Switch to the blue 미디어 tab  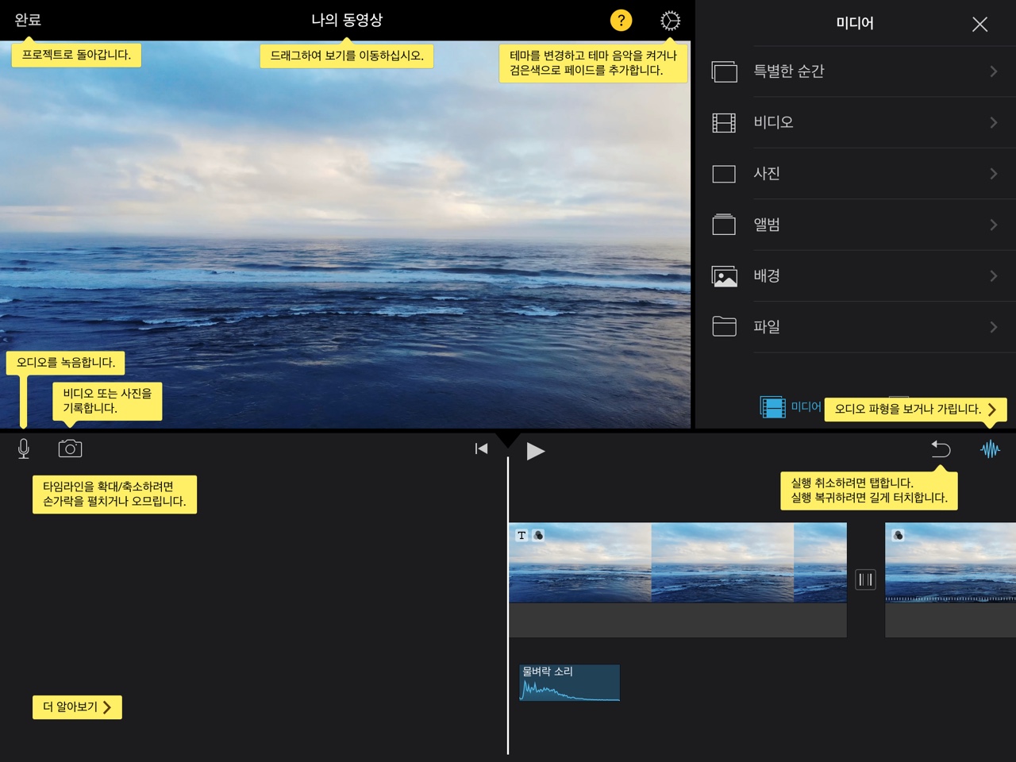click(x=790, y=407)
